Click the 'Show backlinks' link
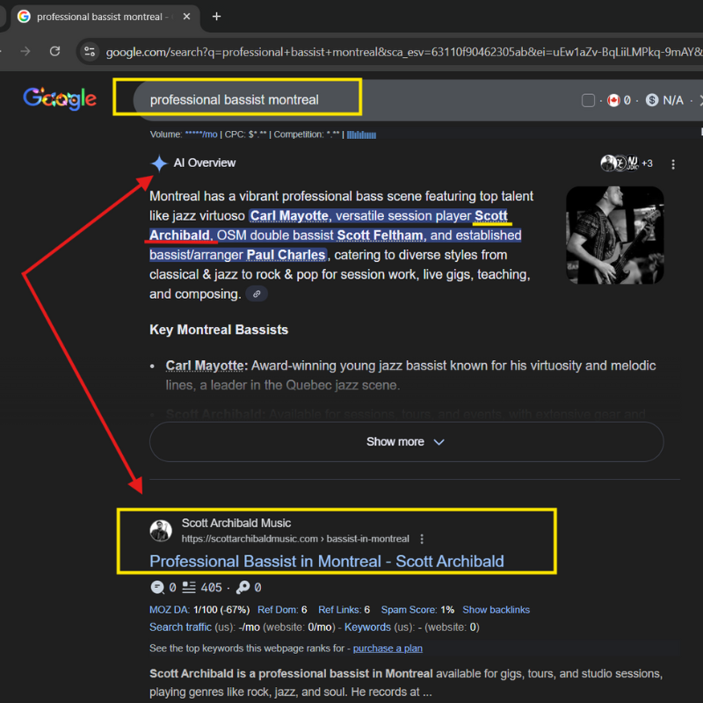 496,610
